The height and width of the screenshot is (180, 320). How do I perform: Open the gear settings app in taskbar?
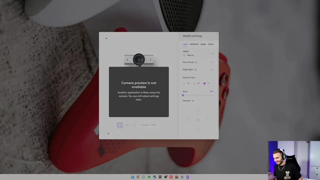[x=182, y=177]
